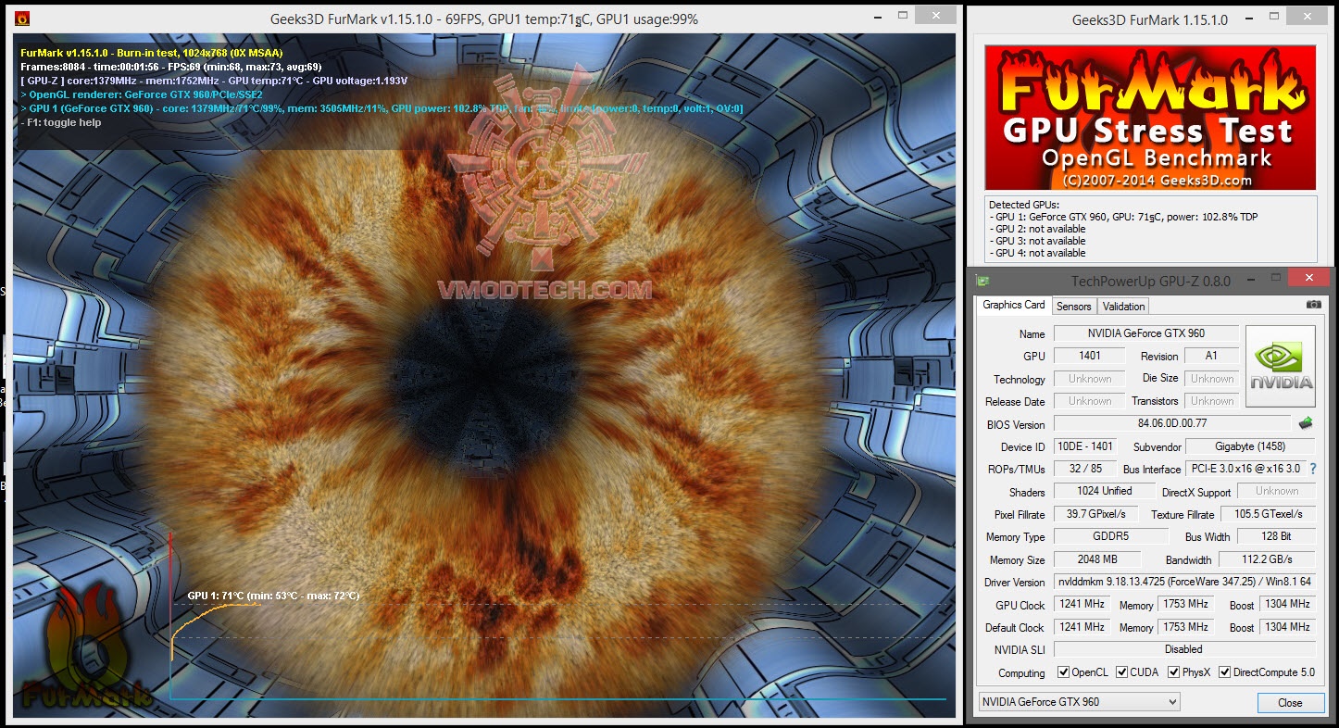
Task: Maximize the FurMark burn-in test window
Action: 901,17
